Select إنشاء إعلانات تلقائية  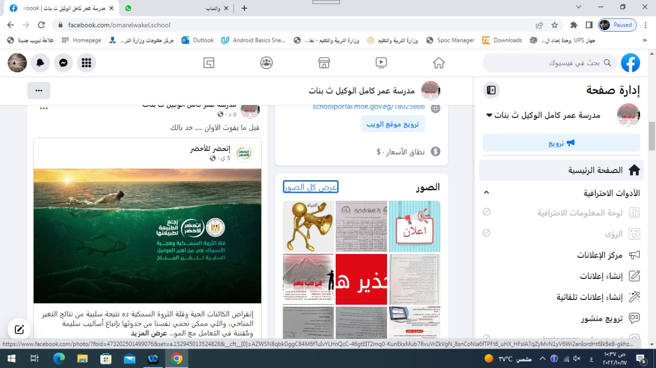(x=561, y=297)
